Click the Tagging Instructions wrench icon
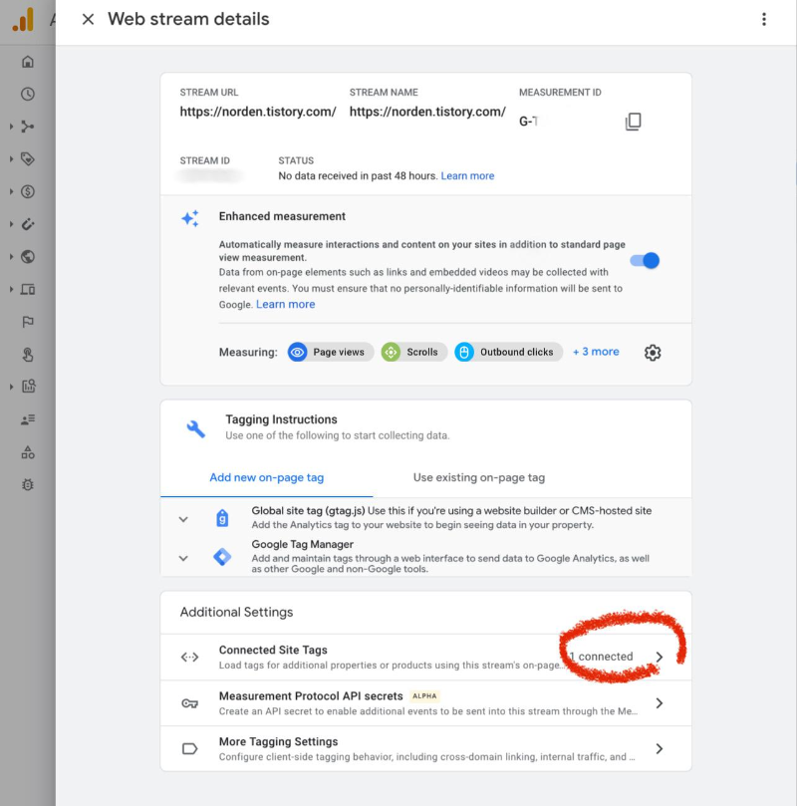 pos(195,428)
